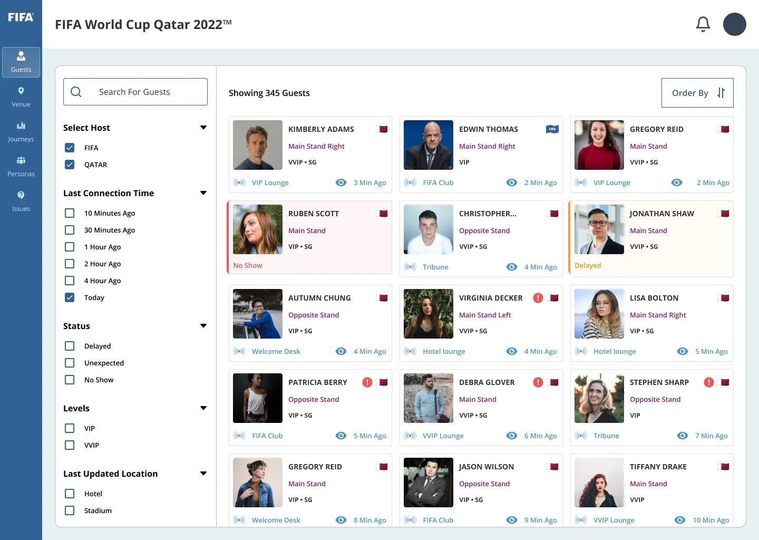759x540 pixels.
Task: Click the Search For Guests field
Action: pyautogui.click(x=135, y=92)
